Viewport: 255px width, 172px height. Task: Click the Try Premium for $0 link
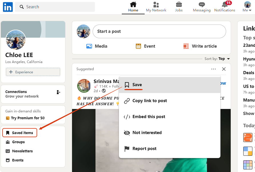[28, 118]
